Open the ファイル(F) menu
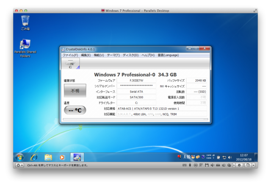This screenshot has width=271, height=187. (x=70, y=55)
